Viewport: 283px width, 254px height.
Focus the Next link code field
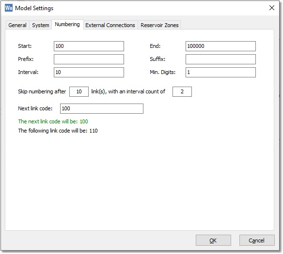click(102, 109)
